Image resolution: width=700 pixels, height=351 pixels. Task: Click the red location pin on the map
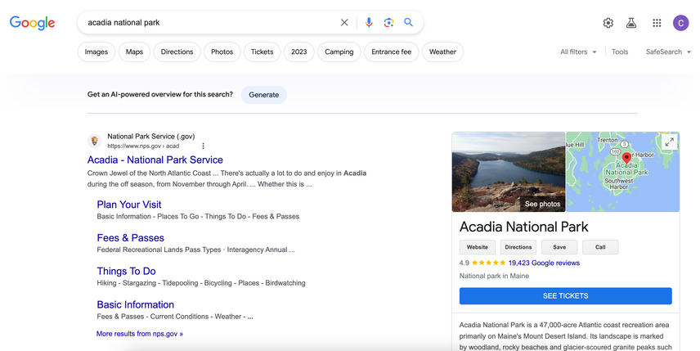[x=626, y=158]
